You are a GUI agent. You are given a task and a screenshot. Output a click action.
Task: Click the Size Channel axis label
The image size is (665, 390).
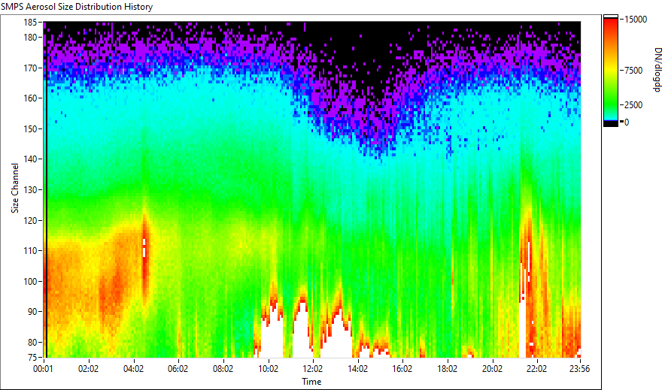[x=15, y=188]
